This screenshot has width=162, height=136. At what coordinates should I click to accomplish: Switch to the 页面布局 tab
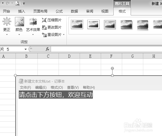40,11
